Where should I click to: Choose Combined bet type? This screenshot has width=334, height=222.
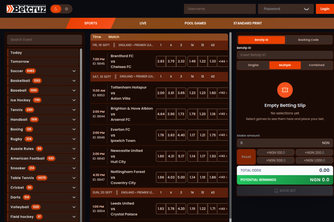pyautogui.click(x=317, y=65)
